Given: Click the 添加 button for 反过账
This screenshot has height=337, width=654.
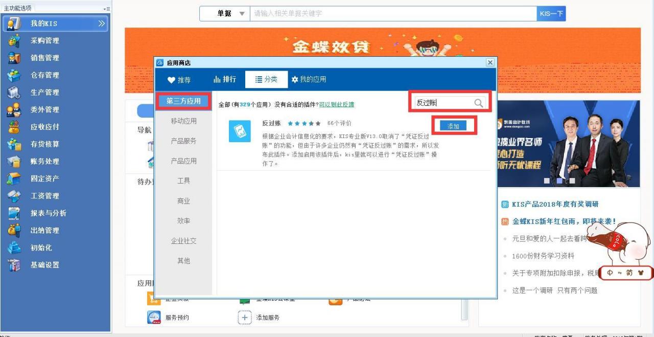Looking at the screenshot, I should pos(454,125).
